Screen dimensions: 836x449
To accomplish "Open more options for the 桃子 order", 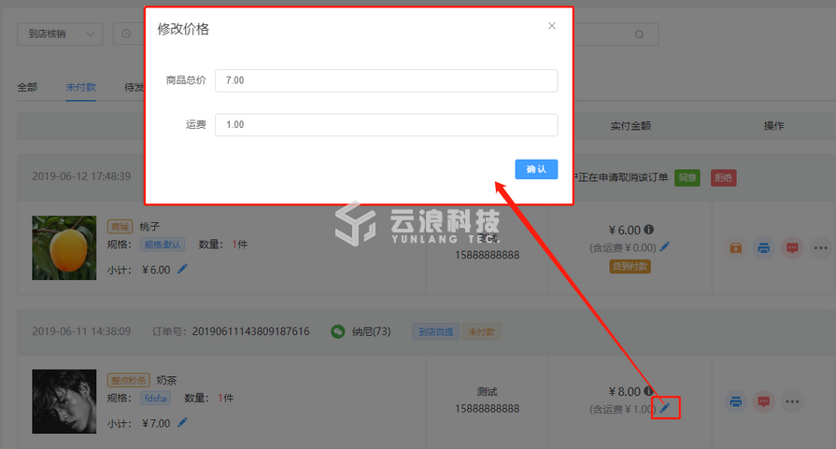I will click(x=821, y=248).
